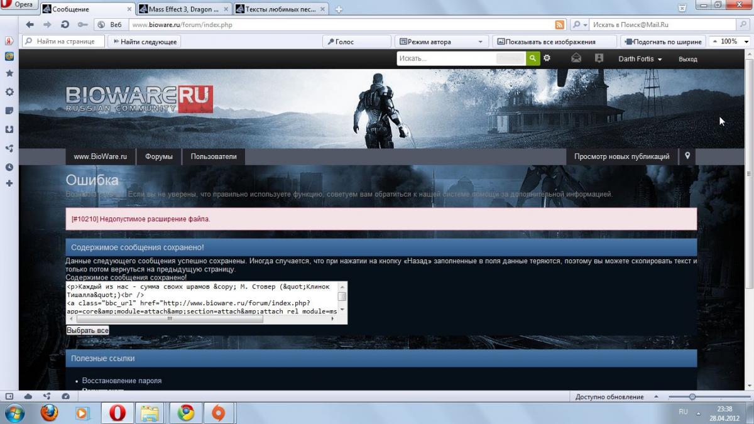
Task: Click Искать в Поиск@Mail.Ru search field
Action: click(664, 24)
